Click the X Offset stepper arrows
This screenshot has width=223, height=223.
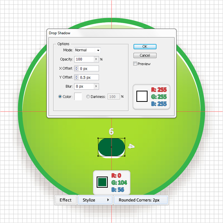point(77,68)
